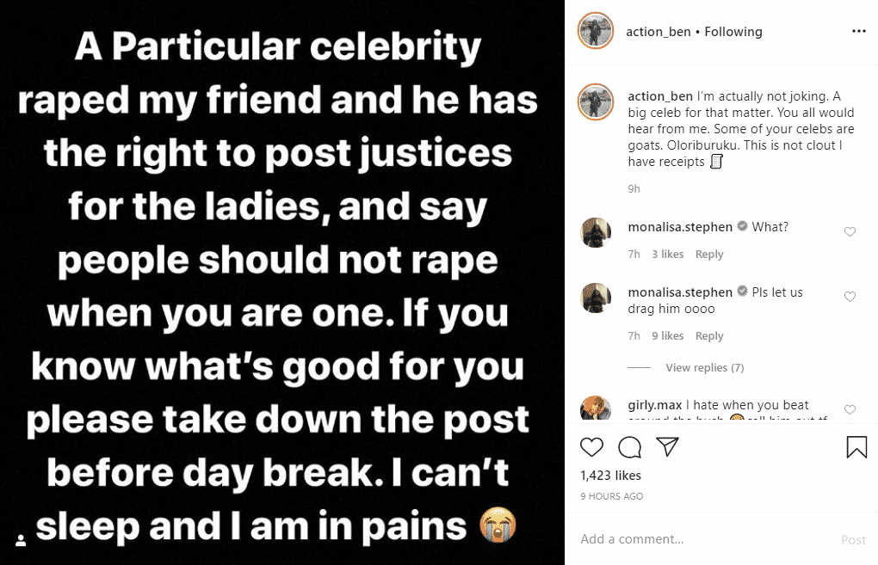Like the post with heart icon
The height and width of the screenshot is (565, 878).
point(591,447)
